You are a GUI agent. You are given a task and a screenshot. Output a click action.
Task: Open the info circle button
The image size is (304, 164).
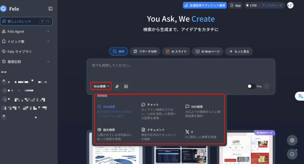(292, 154)
